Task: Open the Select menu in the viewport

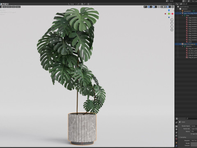Action: point(9,7)
